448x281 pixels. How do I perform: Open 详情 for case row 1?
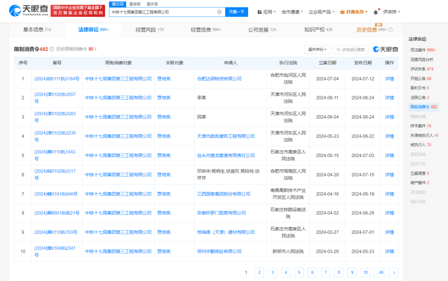pyautogui.click(x=389, y=79)
